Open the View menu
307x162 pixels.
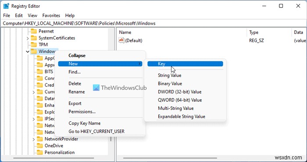click(32, 15)
